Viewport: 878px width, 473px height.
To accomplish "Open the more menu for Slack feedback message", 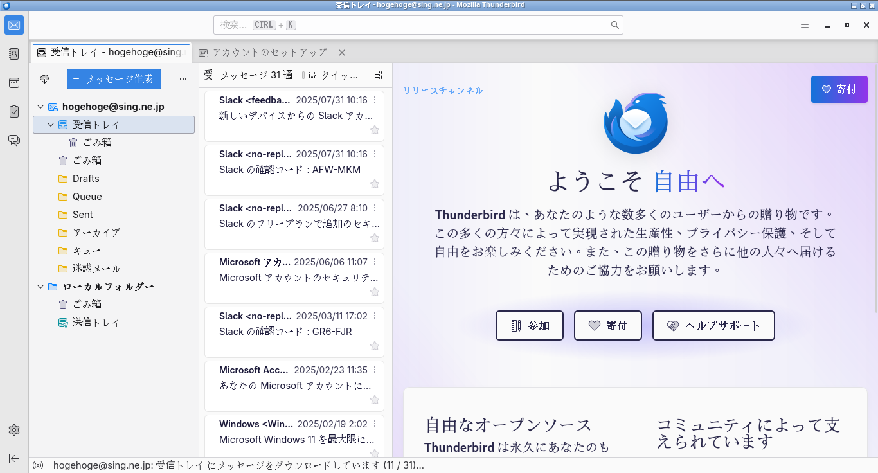I will (x=375, y=100).
